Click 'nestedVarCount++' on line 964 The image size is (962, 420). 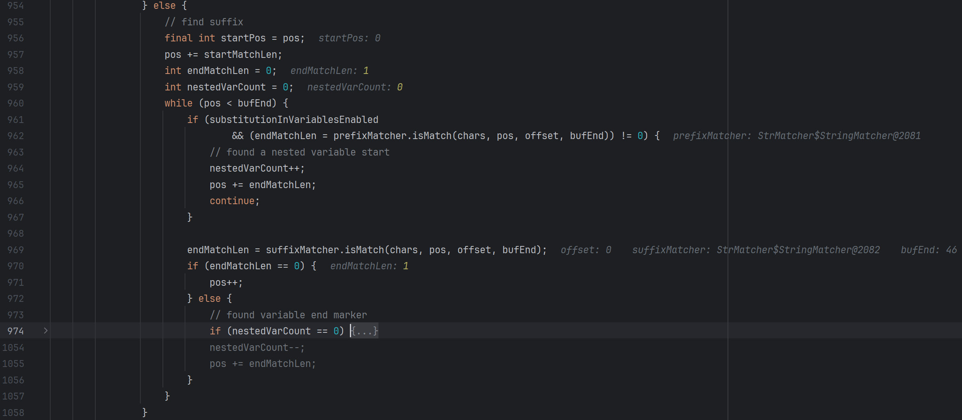tap(257, 168)
